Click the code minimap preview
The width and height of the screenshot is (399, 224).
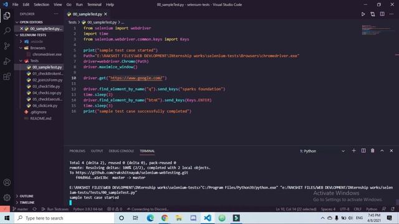click(378, 30)
